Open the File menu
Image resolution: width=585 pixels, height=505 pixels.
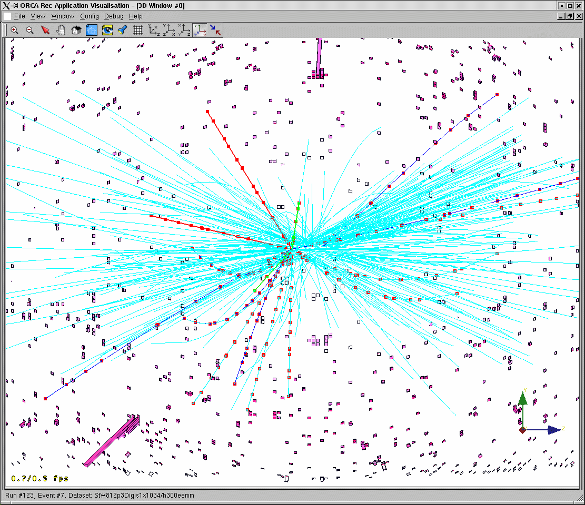pos(19,16)
